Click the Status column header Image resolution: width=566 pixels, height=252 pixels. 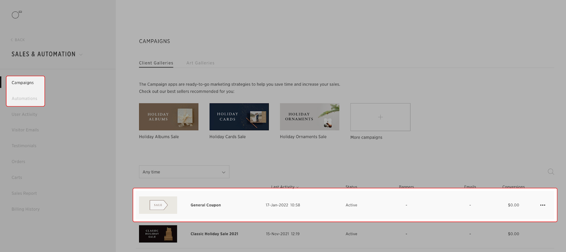(x=351, y=187)
